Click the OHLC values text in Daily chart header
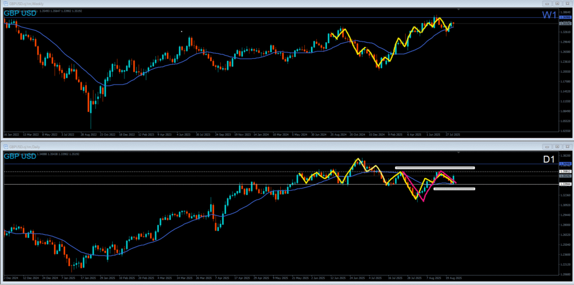 click(58, 154)
